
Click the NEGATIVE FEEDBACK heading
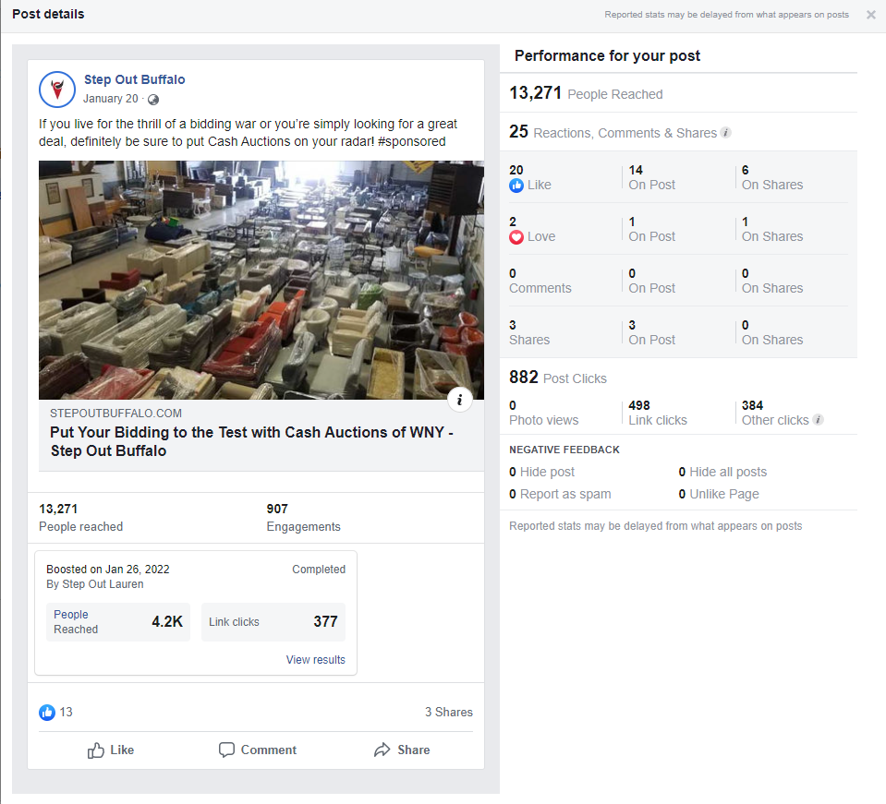(x=564, y=450)
